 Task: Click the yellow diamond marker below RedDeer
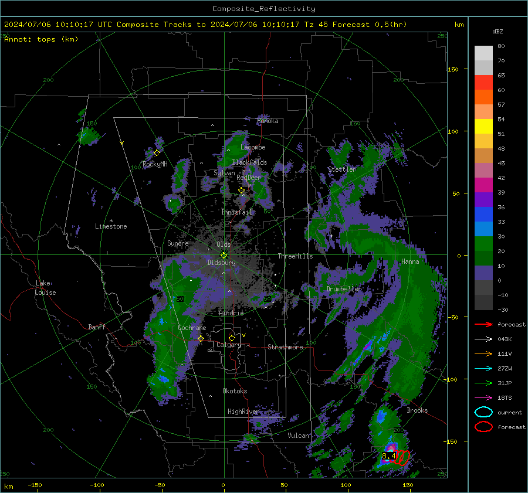[242, 191]
